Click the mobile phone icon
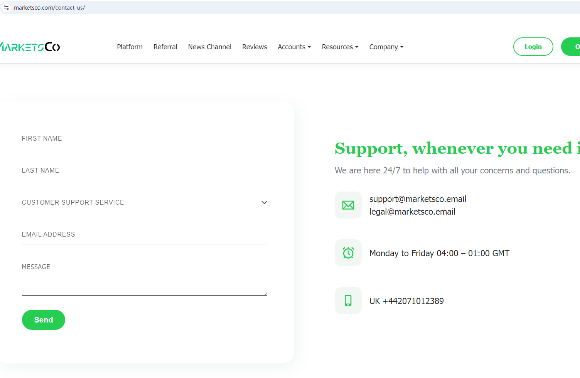Screen dimensions: 580x378 coord(348,301)
